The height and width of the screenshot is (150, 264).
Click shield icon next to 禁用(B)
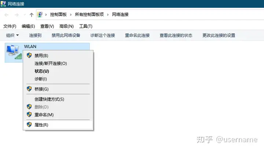click(29, 55)
